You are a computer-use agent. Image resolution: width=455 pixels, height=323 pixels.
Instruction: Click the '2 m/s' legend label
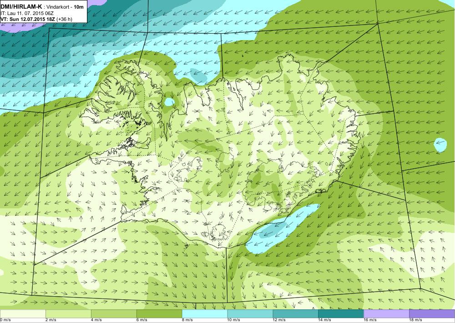click(51, 320)
